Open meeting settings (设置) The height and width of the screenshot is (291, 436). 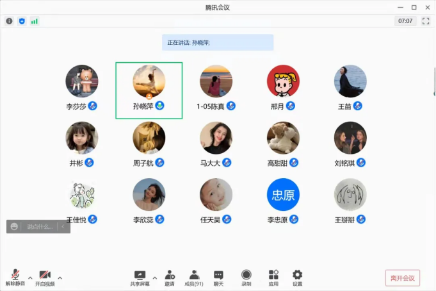(x=297, y=277)
